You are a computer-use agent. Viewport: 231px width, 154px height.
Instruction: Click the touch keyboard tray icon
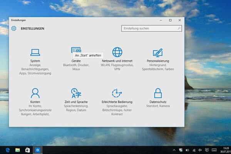[x=214, y=150]
